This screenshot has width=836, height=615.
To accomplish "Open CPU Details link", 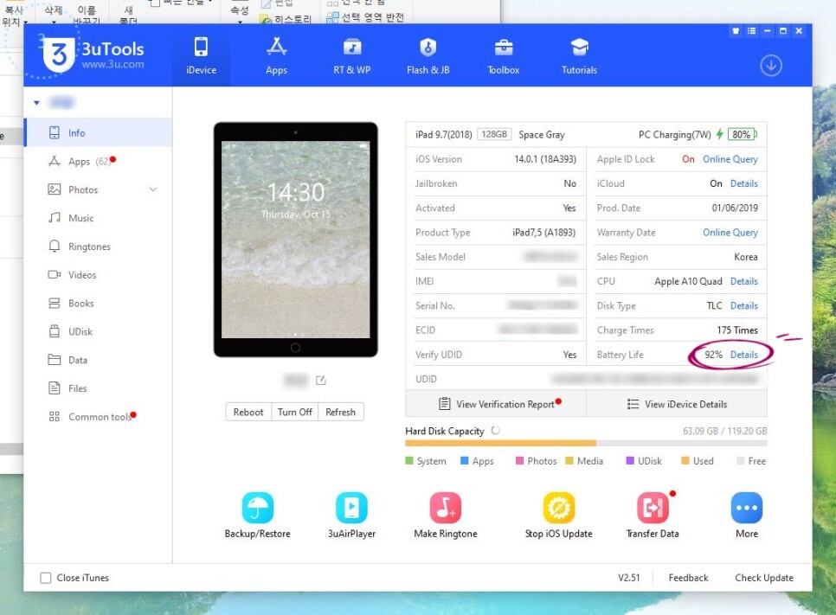I will 743,281.
